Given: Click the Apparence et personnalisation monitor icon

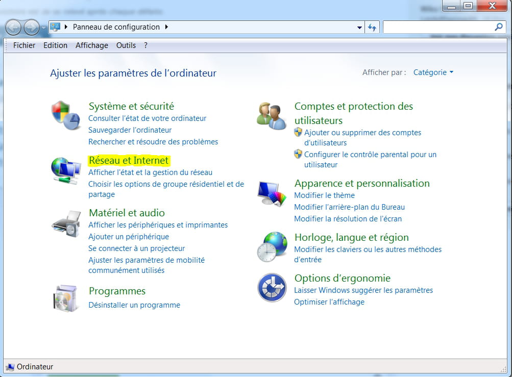Looking at the screenshot, I should 272,193.
